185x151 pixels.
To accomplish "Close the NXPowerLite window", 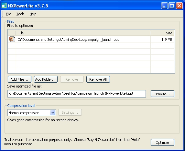I will click(x=179, y=6).
